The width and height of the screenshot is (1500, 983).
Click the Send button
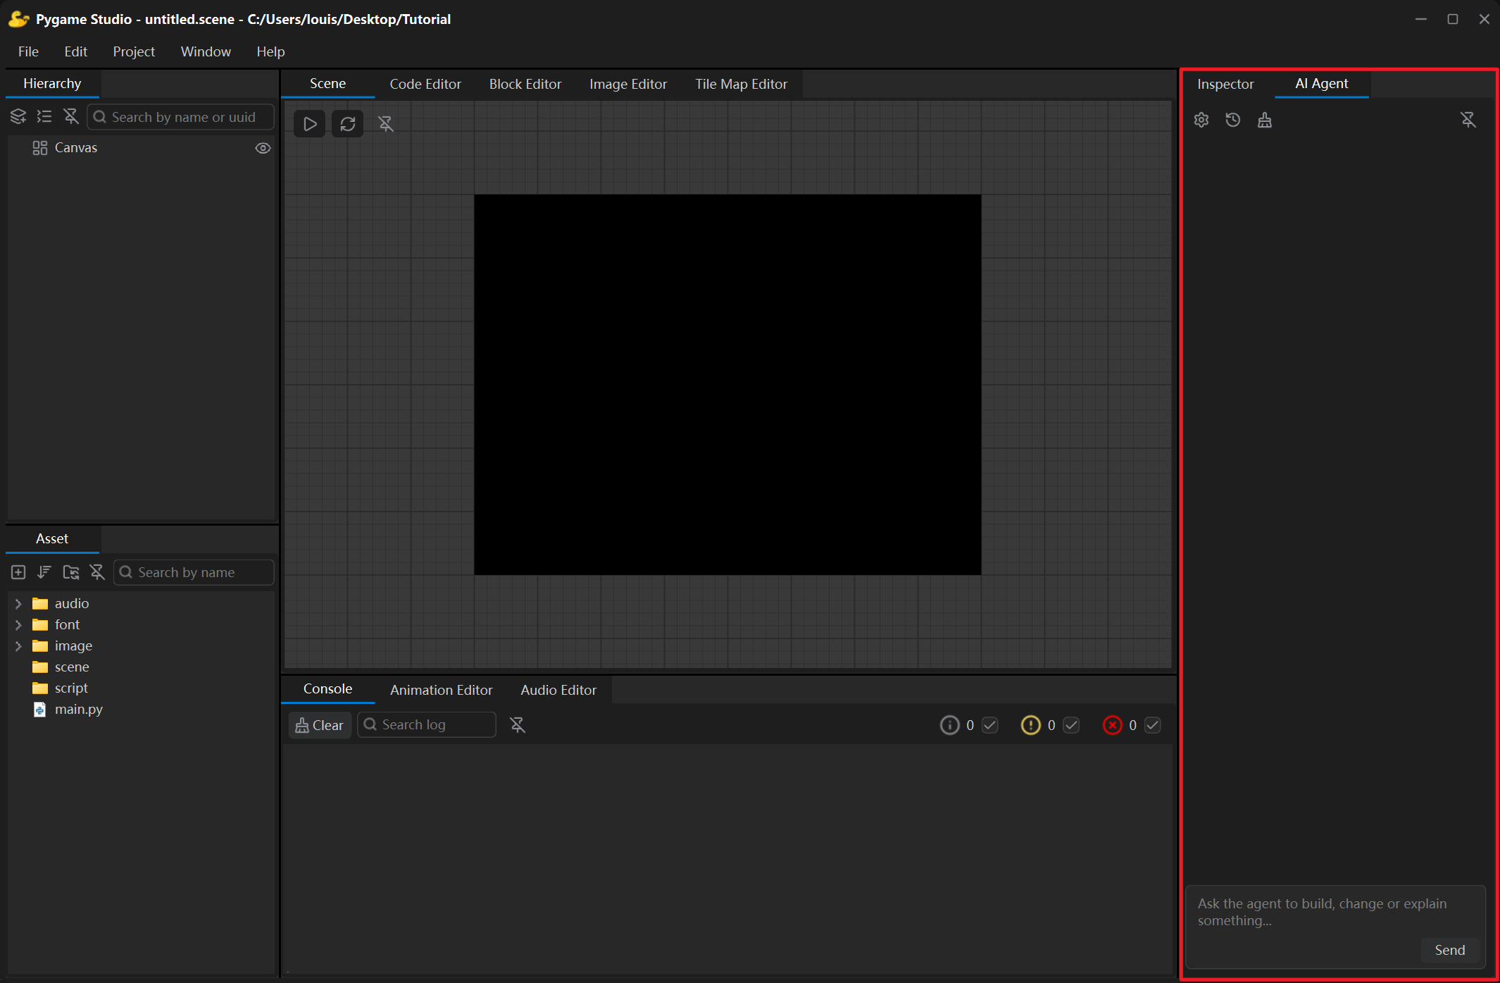click(1450, 950)
